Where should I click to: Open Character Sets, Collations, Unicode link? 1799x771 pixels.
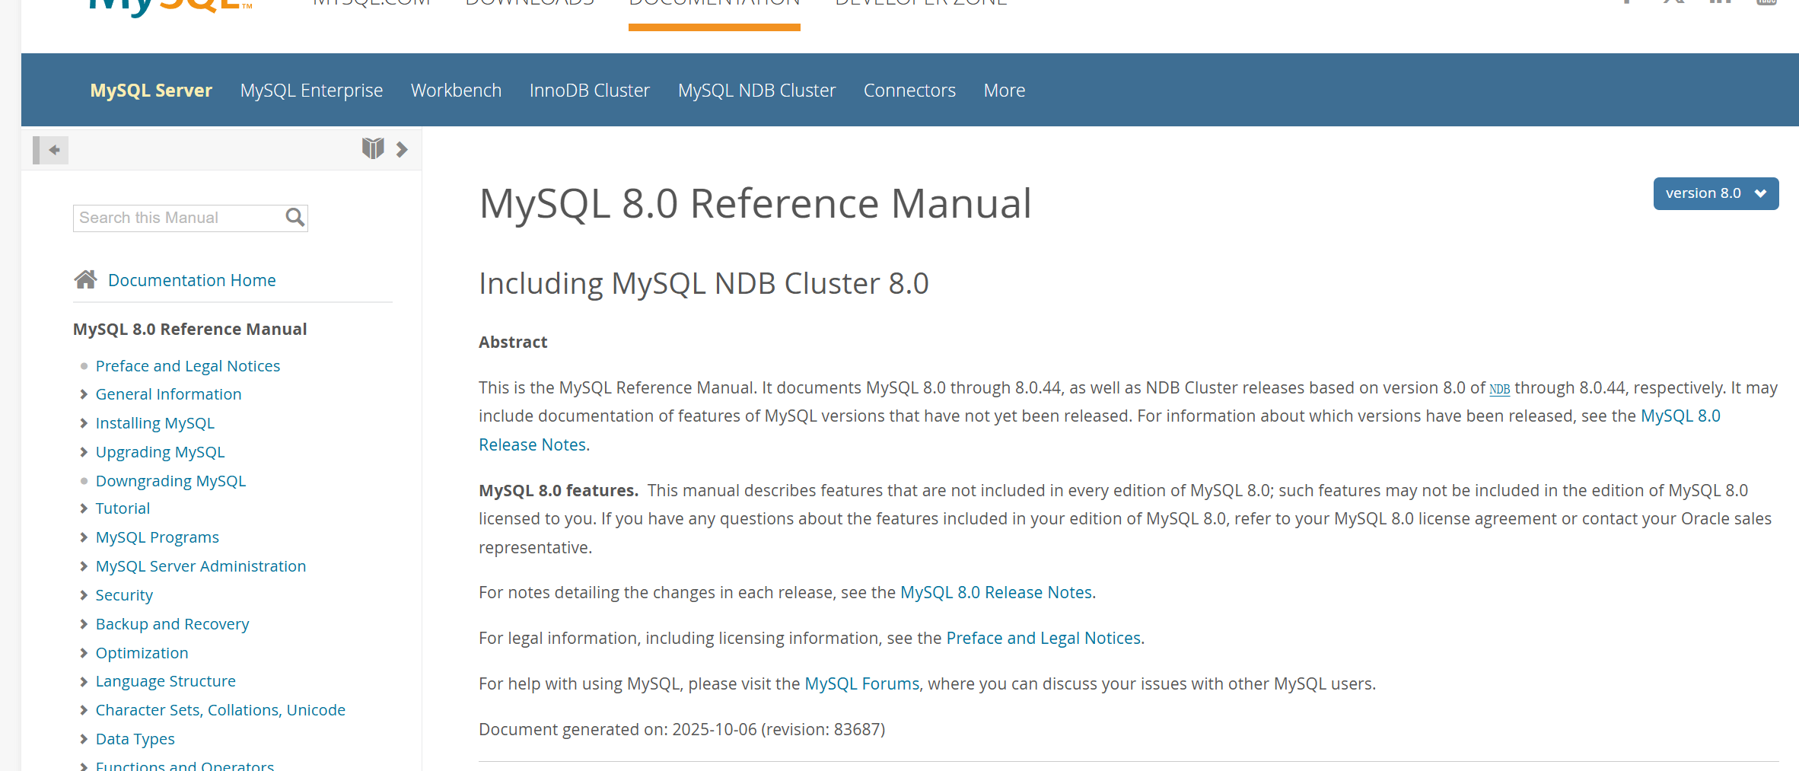tap(220, 710)
